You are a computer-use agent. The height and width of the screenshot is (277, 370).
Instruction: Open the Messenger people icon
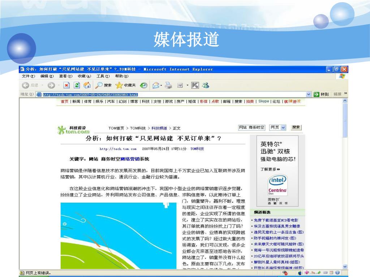(x=206, y=85)
